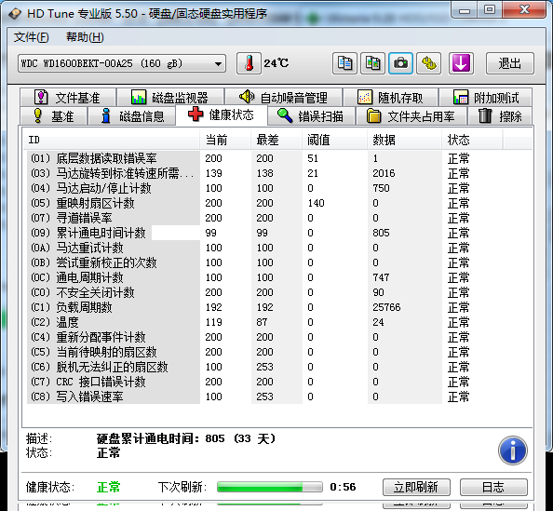Screen dimensions: 553x511
Task: Click the 退出 button
Action: [x=510, y=63]
